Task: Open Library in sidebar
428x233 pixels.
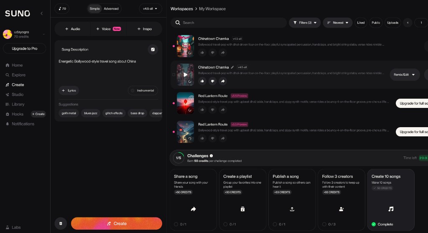Action: [x=15, y=104]
